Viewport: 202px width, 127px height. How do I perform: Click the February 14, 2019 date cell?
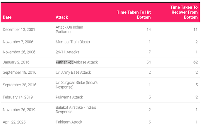click(x=18, y=97)
